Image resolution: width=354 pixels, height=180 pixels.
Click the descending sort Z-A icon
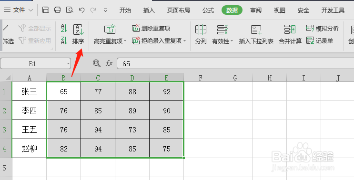pos(64,40)
